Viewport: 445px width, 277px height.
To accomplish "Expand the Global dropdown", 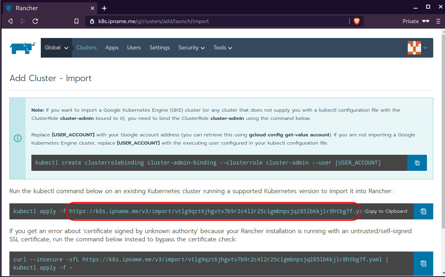I will point(56,48).
